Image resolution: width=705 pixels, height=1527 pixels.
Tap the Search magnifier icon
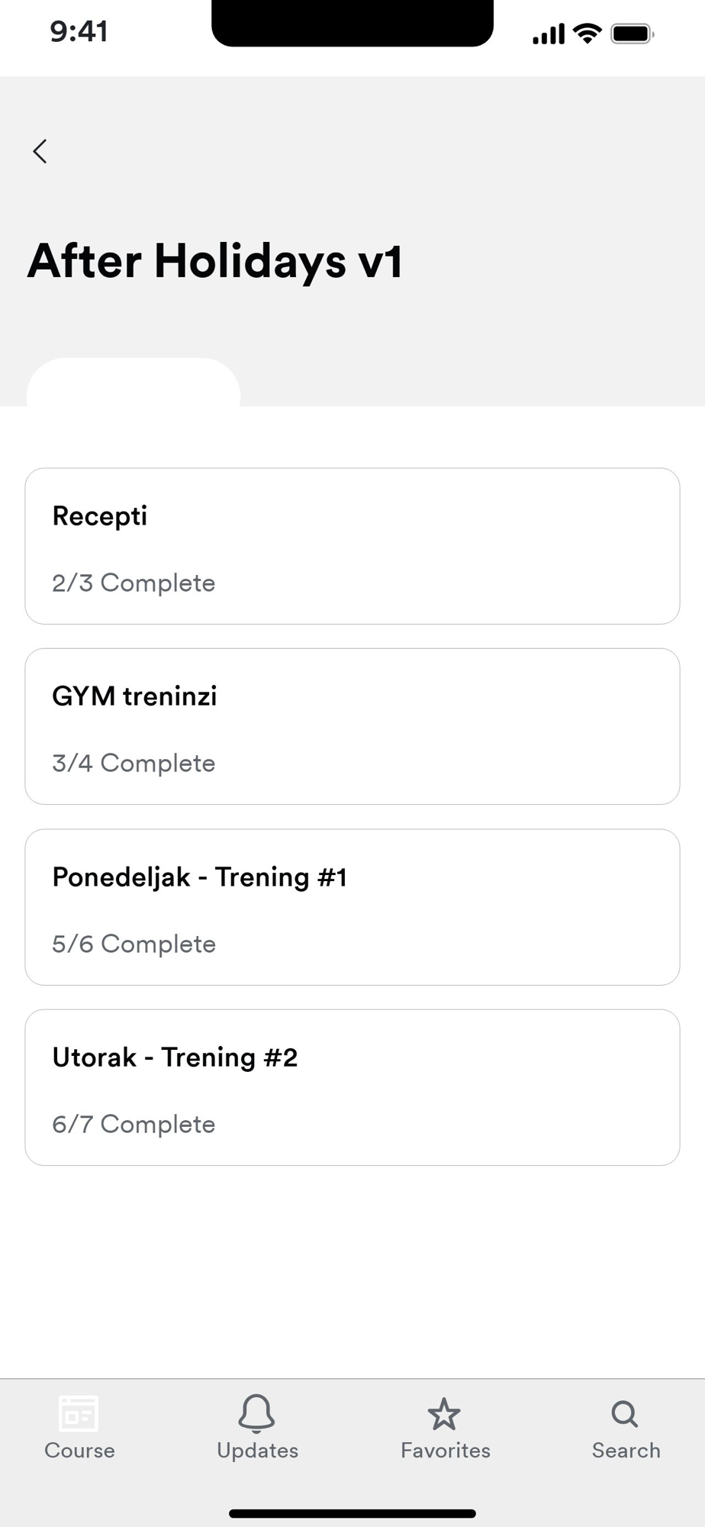point(625,1413)
